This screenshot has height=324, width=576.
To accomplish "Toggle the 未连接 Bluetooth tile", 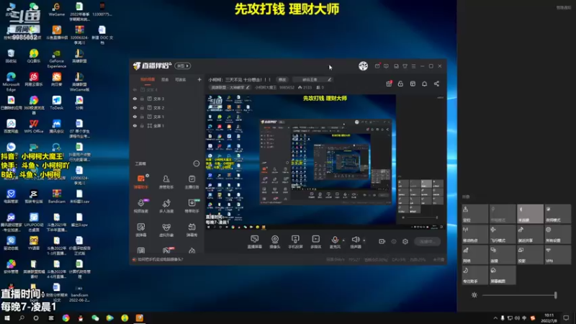I will point(530,214).
